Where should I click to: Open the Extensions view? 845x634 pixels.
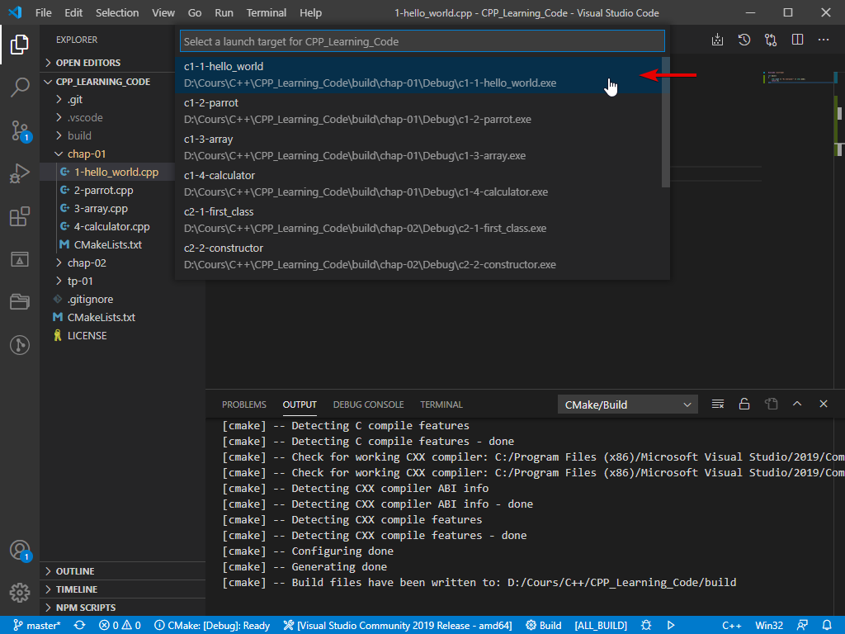click(x=20, y=216)
